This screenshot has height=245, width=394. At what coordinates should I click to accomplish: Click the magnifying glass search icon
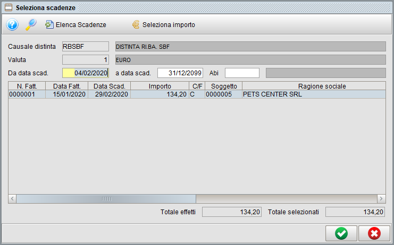(31, 24)
